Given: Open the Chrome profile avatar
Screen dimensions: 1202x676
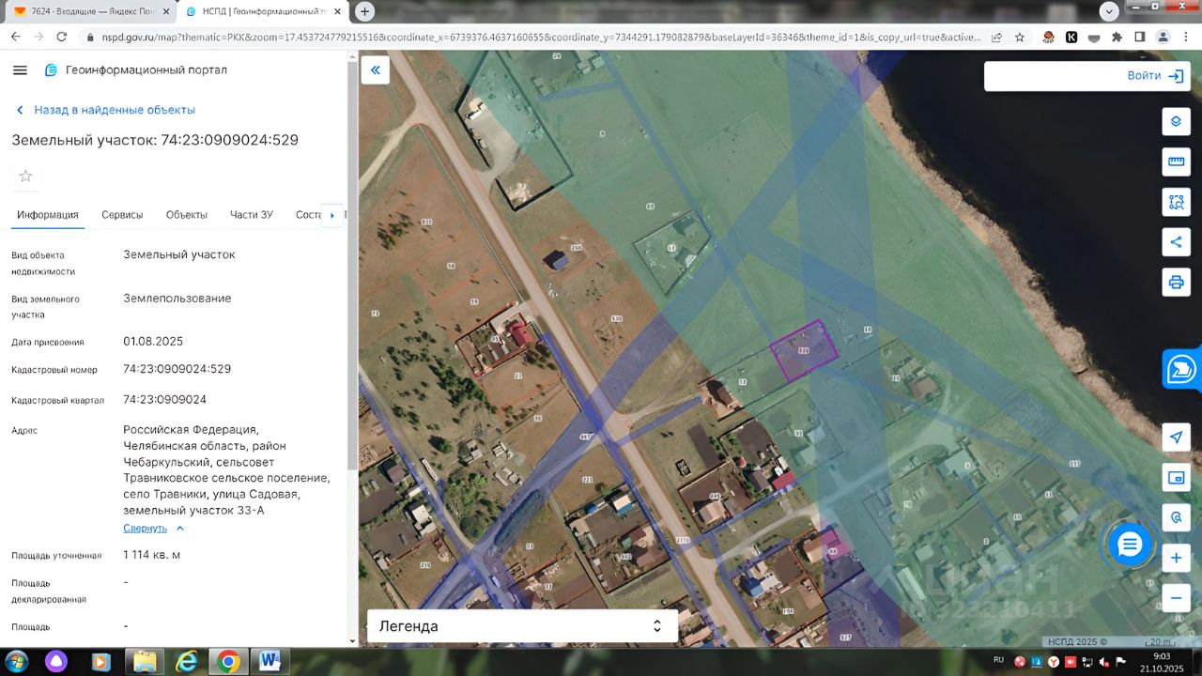Looking at the screenshot, I should pyautogui.click(x=1163, y=38).
